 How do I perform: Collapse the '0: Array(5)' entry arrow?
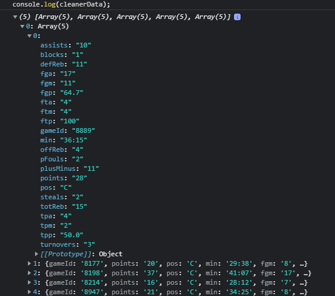pos(22,27)
